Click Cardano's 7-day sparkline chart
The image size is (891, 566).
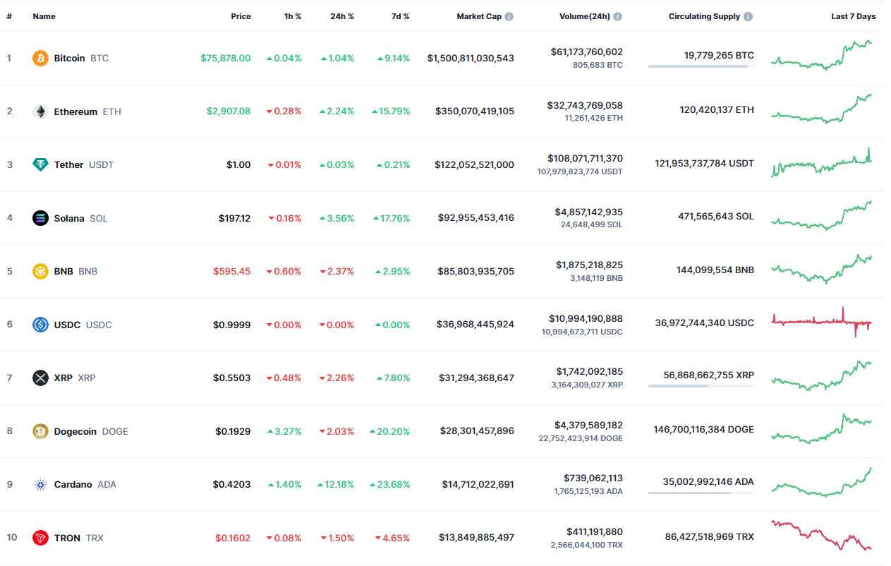[x=821, y=482]
